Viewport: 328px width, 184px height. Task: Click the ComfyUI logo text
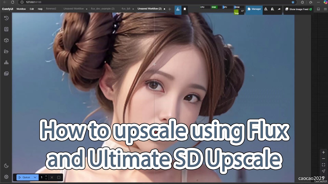8,9
